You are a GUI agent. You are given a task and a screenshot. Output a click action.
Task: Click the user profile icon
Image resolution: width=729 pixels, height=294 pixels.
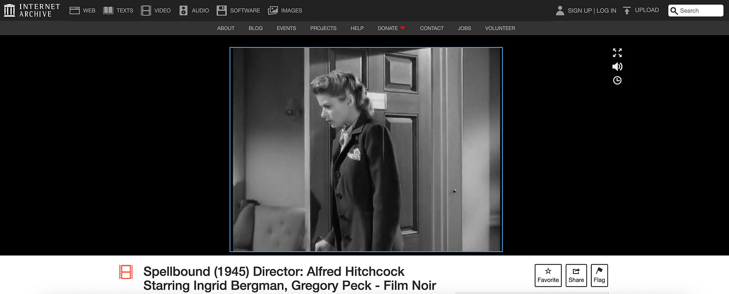point(560,10)
